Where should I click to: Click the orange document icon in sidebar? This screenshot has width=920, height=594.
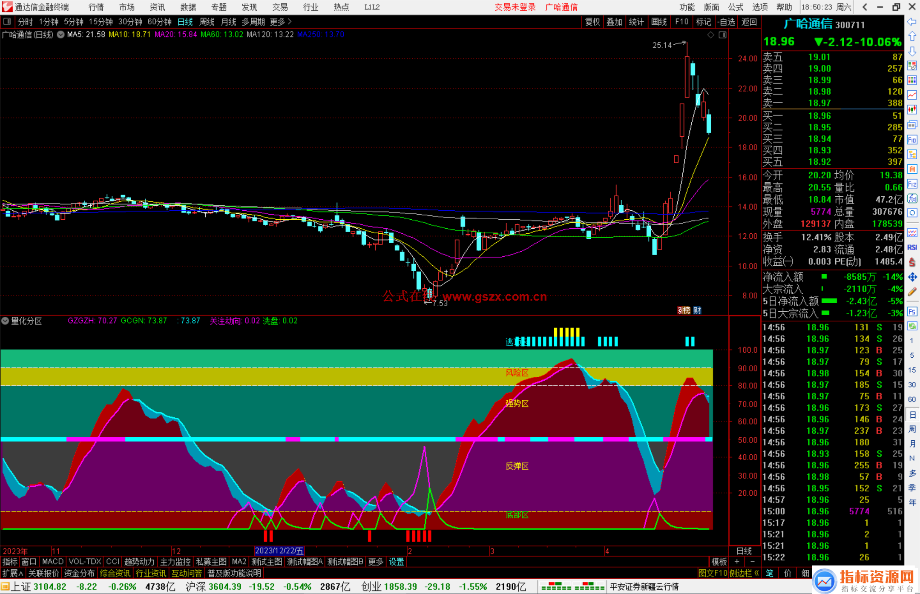click(912, 169)
